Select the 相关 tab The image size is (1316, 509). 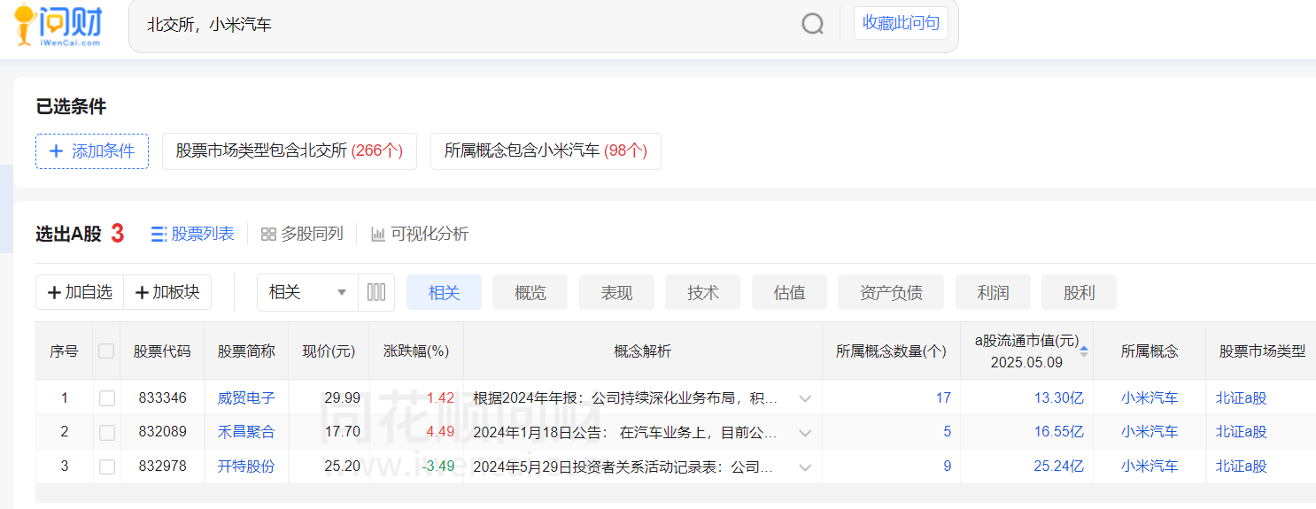point(444,292)
